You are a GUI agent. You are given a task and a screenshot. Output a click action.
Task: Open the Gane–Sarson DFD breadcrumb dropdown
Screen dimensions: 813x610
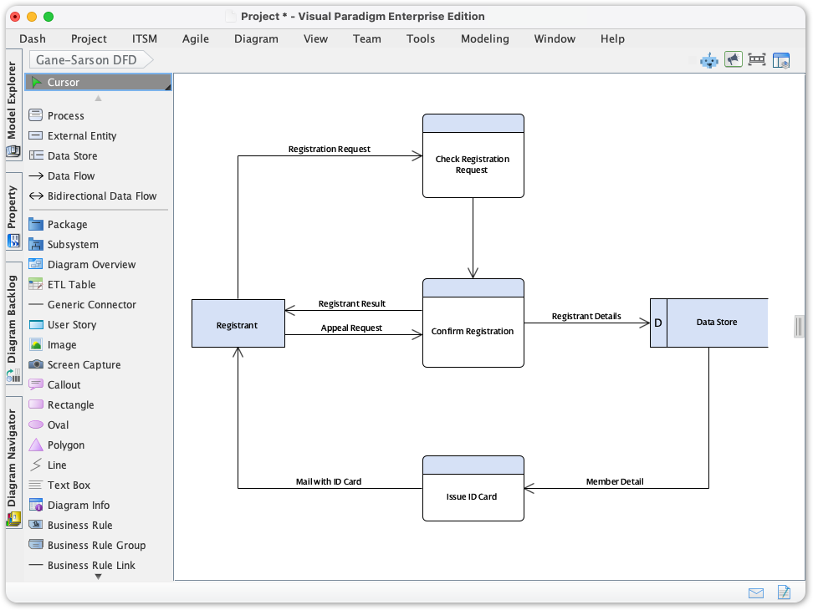(92, 59)
